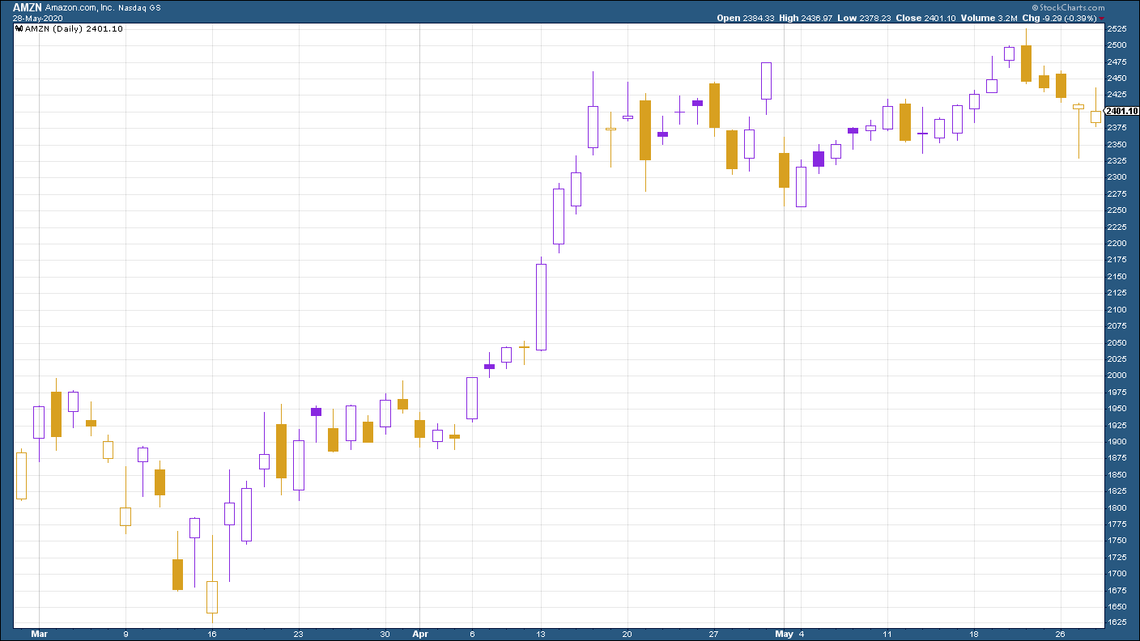
Task: Click the 6 date label in April
Action: (472, 635)
